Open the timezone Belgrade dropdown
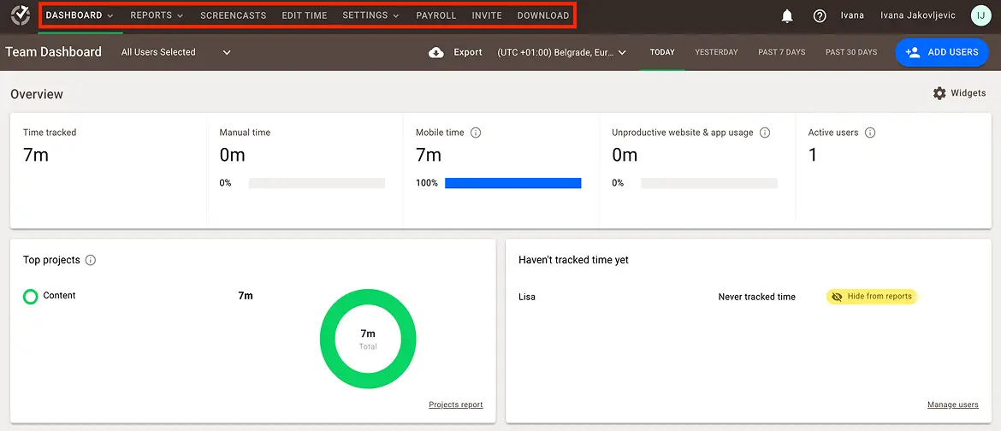This screenshot has width=1001, height=431. (562, 52)
